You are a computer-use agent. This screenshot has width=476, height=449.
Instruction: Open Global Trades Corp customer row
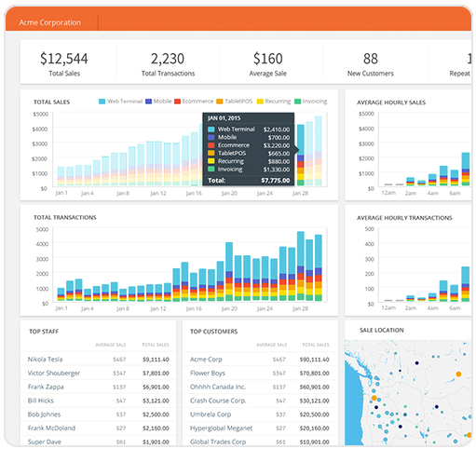pyautogui.click(x=260, y=442)
